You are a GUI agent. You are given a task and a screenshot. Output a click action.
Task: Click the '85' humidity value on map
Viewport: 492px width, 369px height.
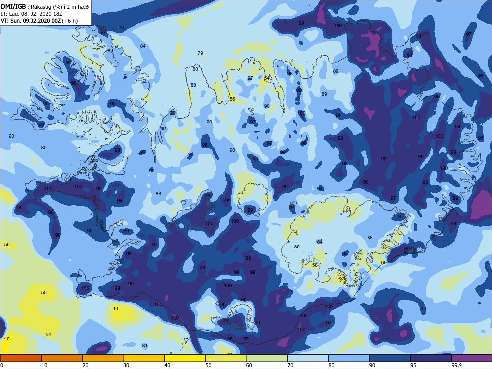pos(44,147)
